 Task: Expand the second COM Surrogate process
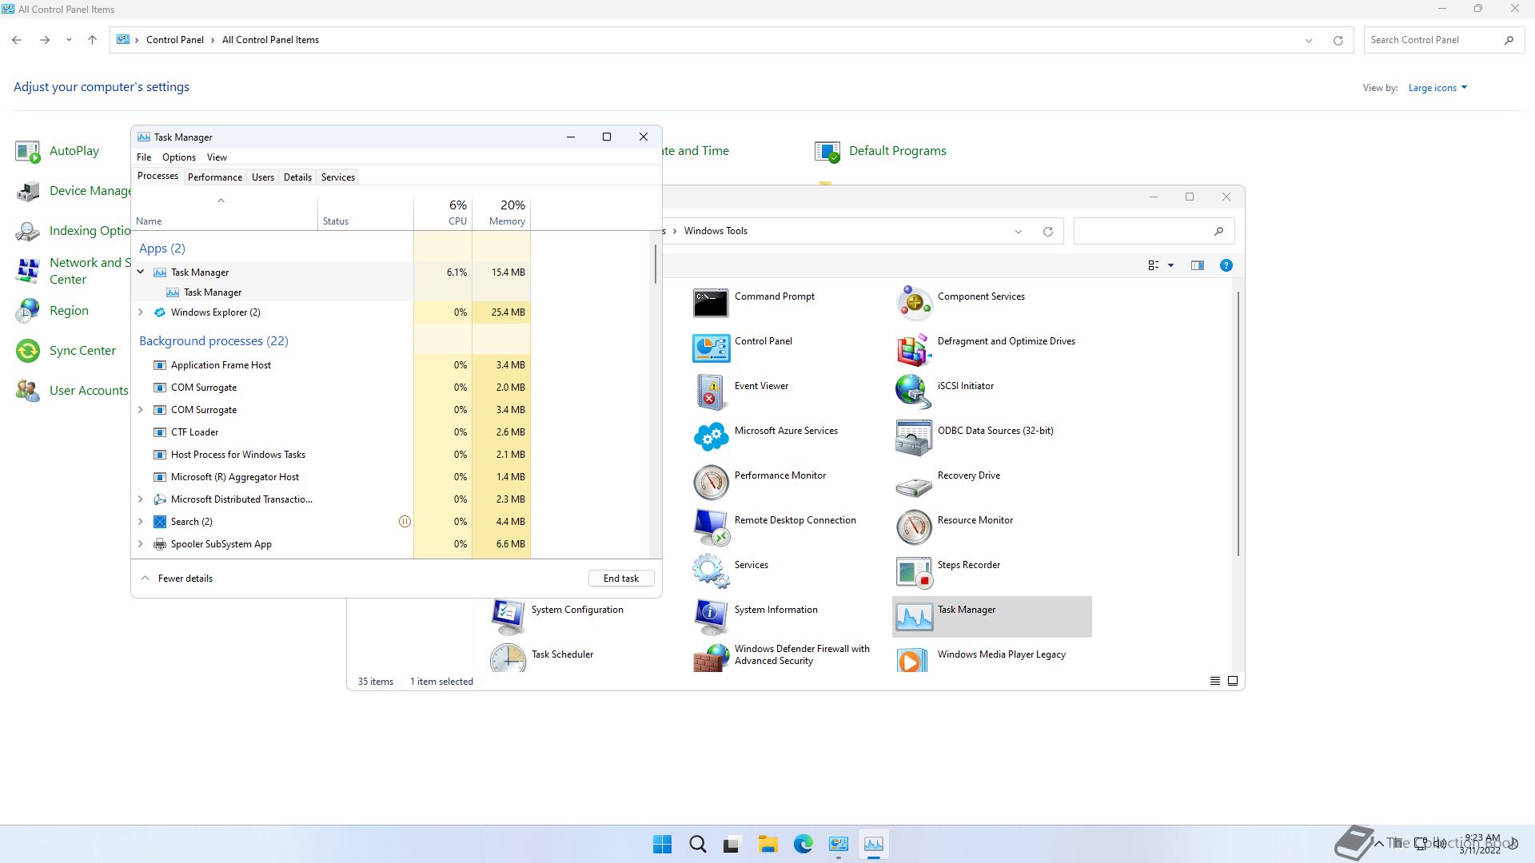point(141,409)
